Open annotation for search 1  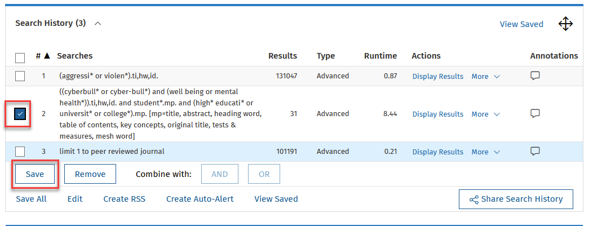click(x=536, y=76)
